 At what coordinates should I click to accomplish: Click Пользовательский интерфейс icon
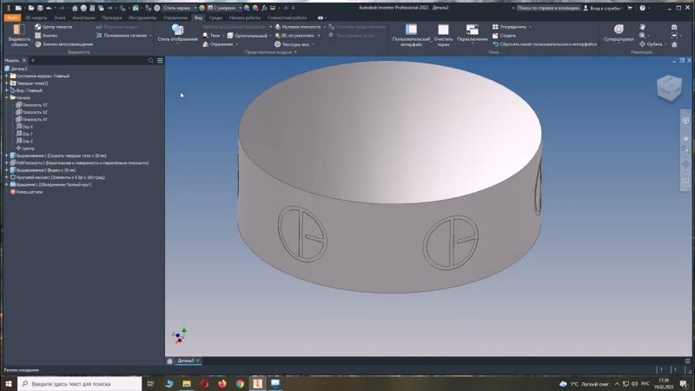(411, 30)
